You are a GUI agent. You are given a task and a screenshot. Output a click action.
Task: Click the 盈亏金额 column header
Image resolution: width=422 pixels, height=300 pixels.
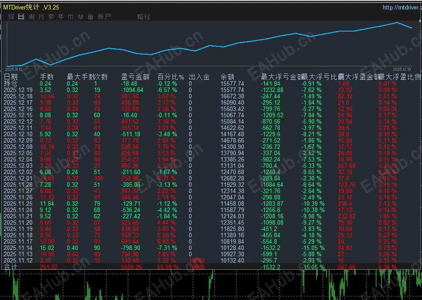(135, 77)
